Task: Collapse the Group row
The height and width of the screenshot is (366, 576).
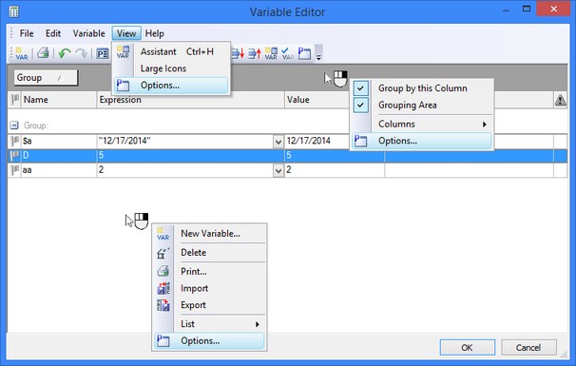Action: coord(14,125)
